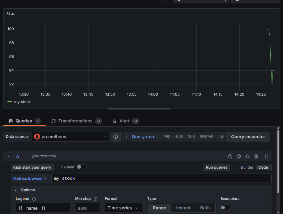Click the 14:00 time axis label
Image resolution: width=283 pixels, height=214 pixels.
tap(153, 94)
